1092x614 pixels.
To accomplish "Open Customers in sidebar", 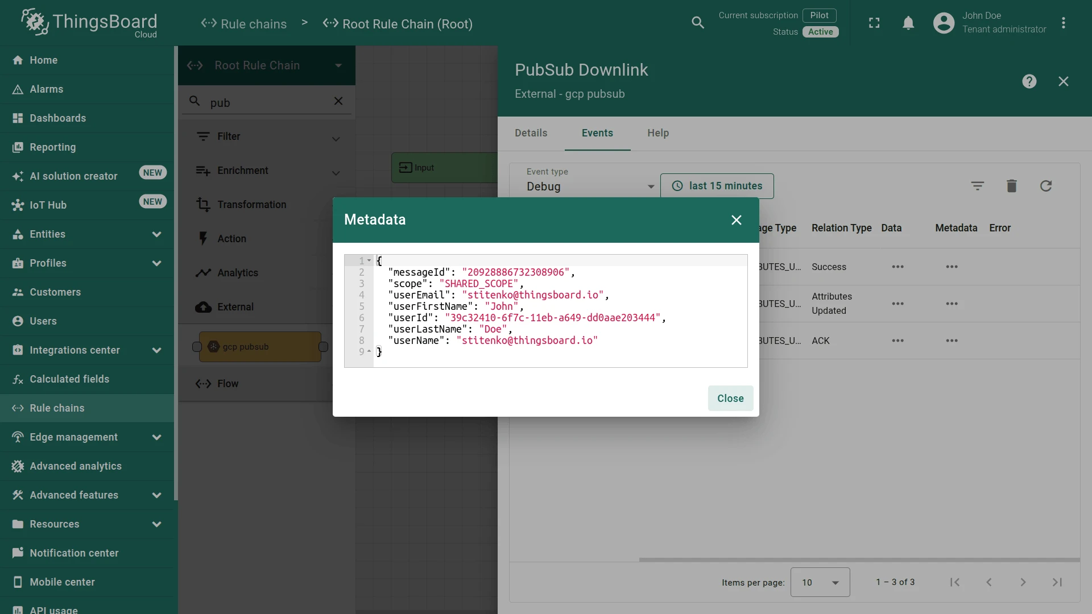I will (87, 292).
